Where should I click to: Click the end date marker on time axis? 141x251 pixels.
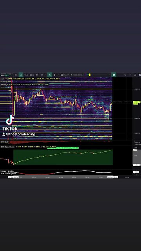click(x=113, y=177)
